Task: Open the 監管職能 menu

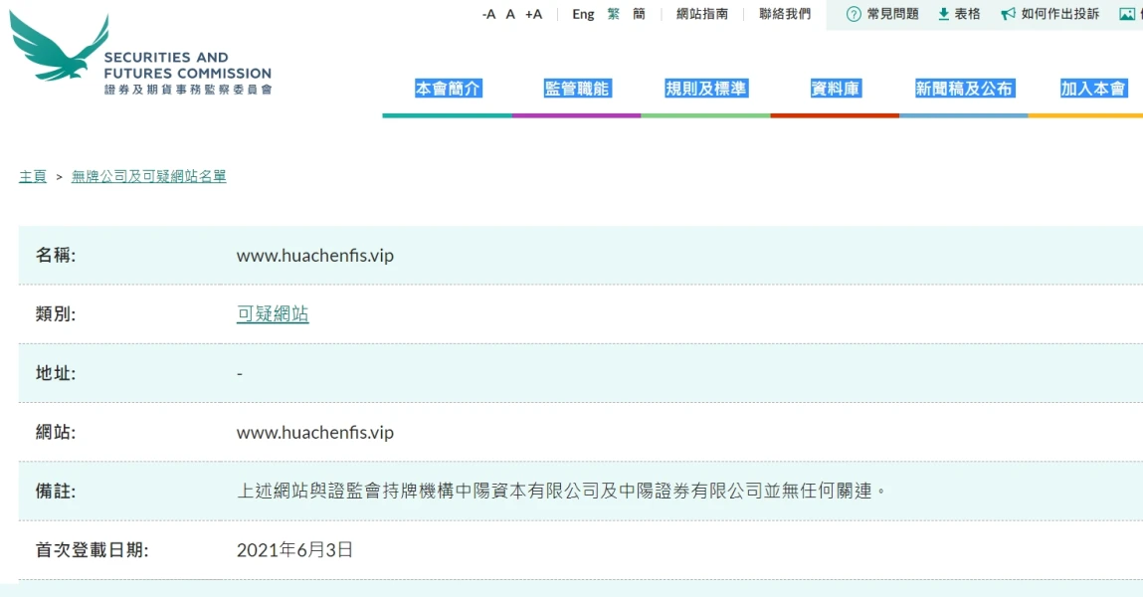Action: (x=577, y=89)
